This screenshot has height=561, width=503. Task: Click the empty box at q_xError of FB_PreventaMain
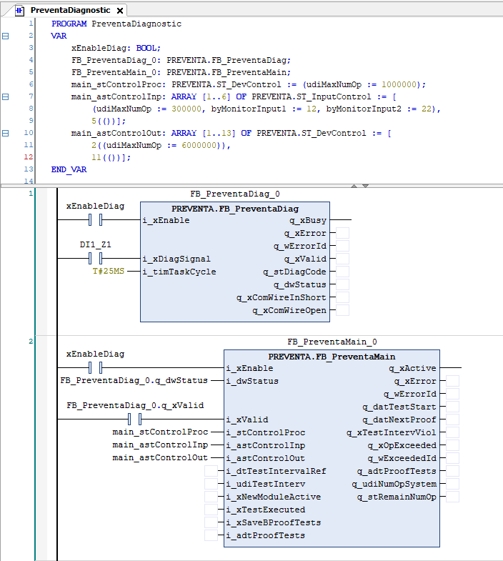click(452, 381)
